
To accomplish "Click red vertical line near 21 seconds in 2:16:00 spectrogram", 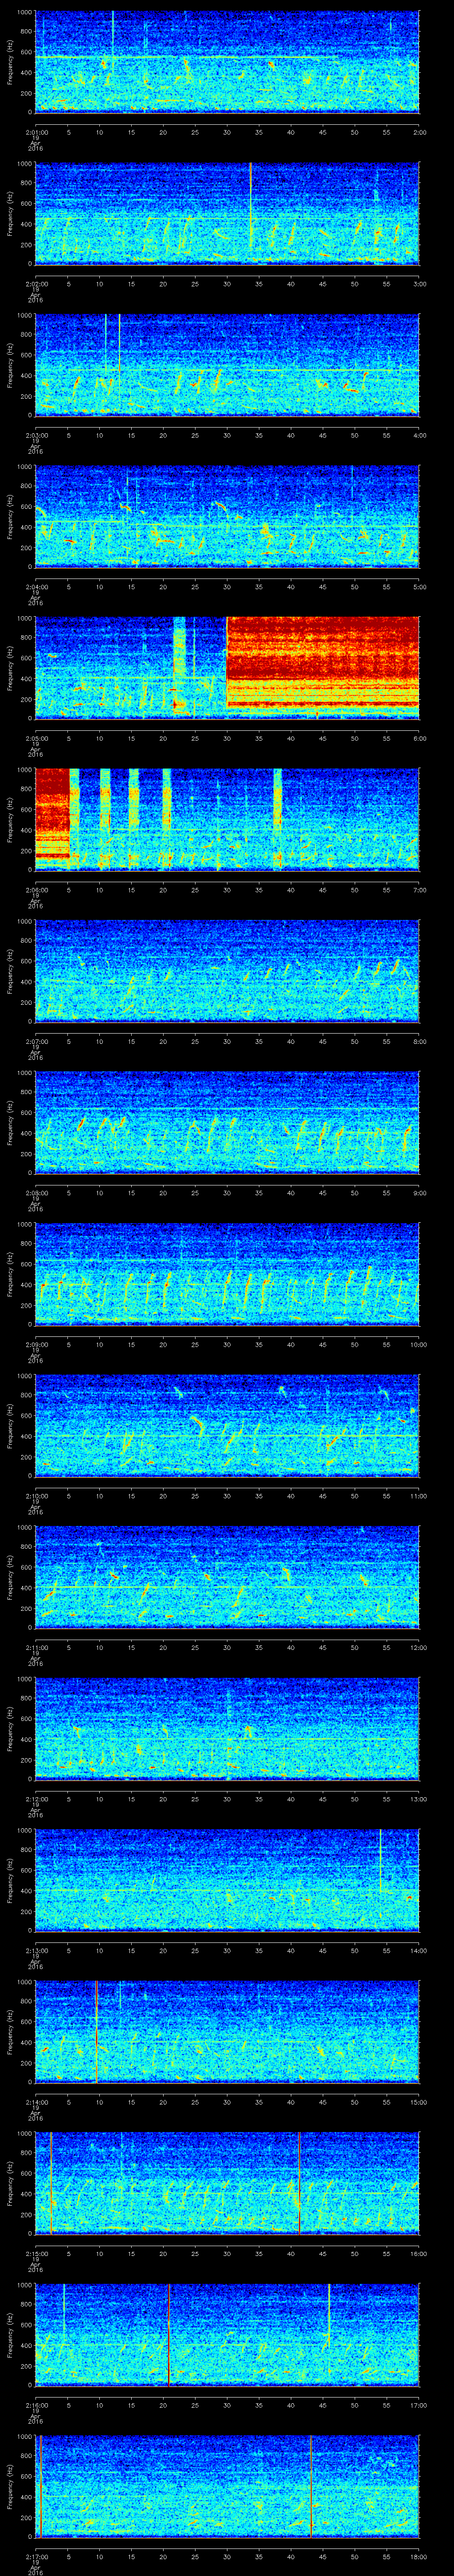I will 168,2334.
